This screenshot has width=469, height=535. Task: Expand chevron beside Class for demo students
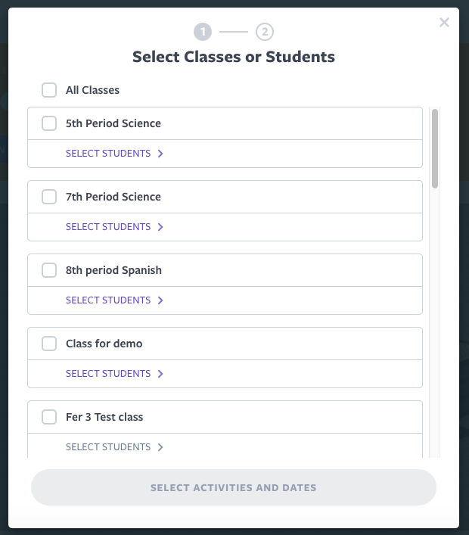(160, 374)
